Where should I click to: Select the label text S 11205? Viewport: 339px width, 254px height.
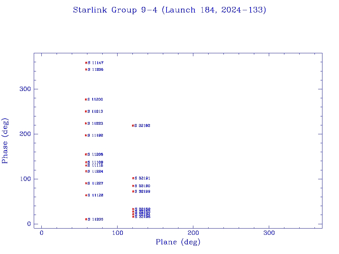[96, 219]
